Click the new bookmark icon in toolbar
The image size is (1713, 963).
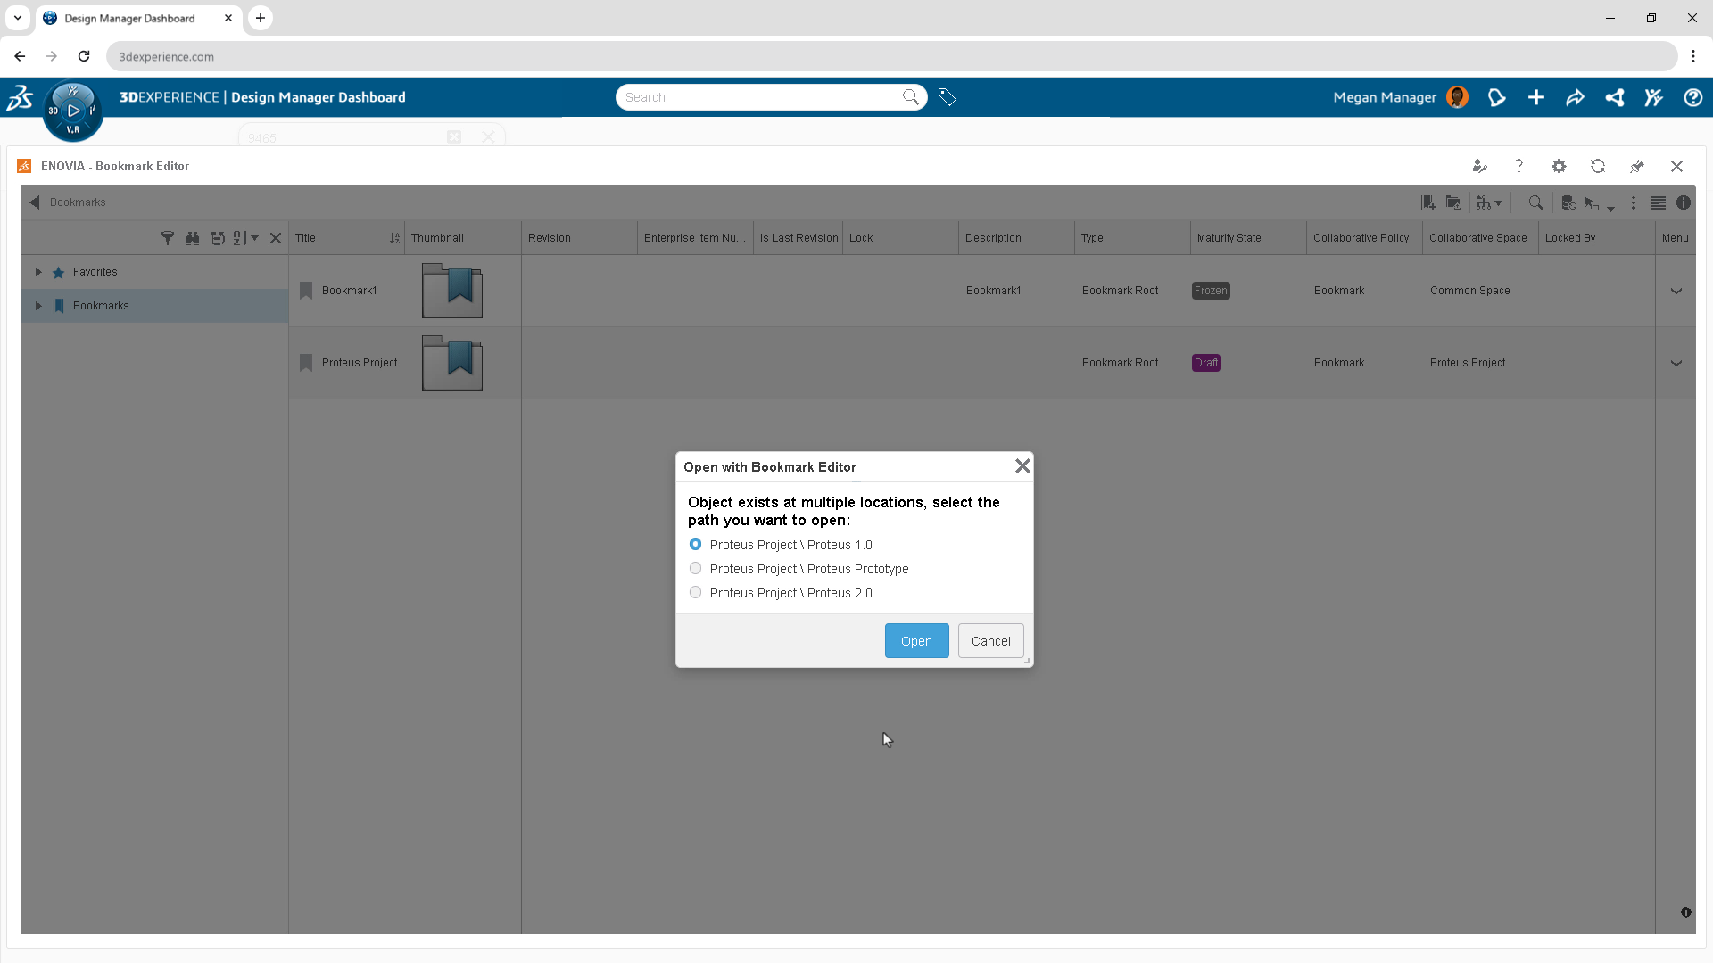click(1428, 202)
